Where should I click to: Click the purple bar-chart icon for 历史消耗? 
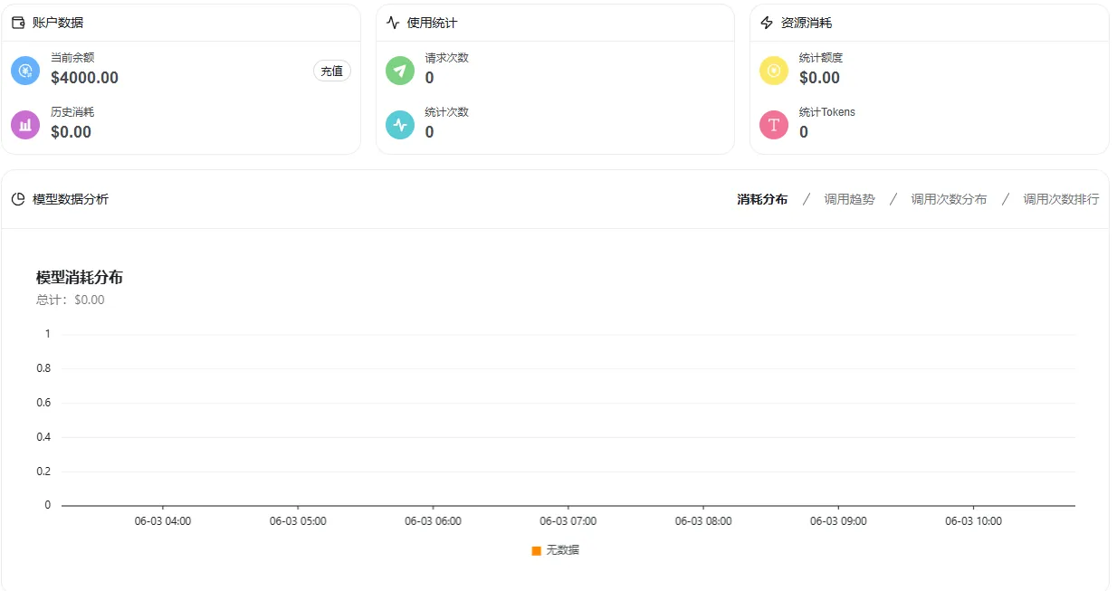pyautogui.click(x=25, y=125)
